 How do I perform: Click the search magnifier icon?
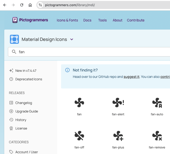14,52
